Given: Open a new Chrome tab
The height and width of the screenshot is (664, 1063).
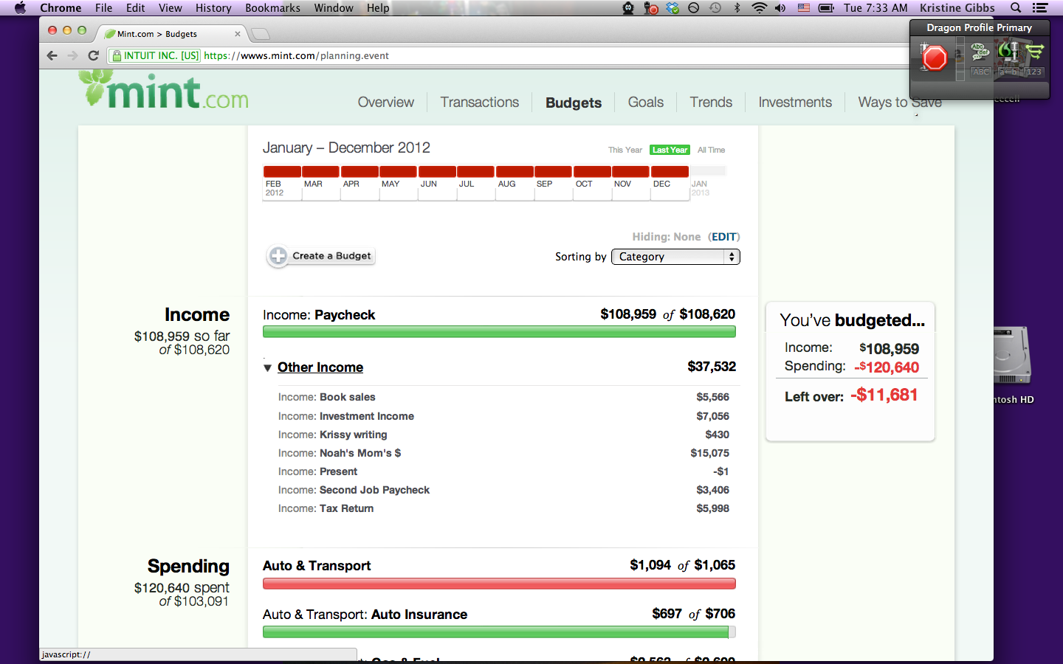Looking at the screenshot, I should click(261, 34).
